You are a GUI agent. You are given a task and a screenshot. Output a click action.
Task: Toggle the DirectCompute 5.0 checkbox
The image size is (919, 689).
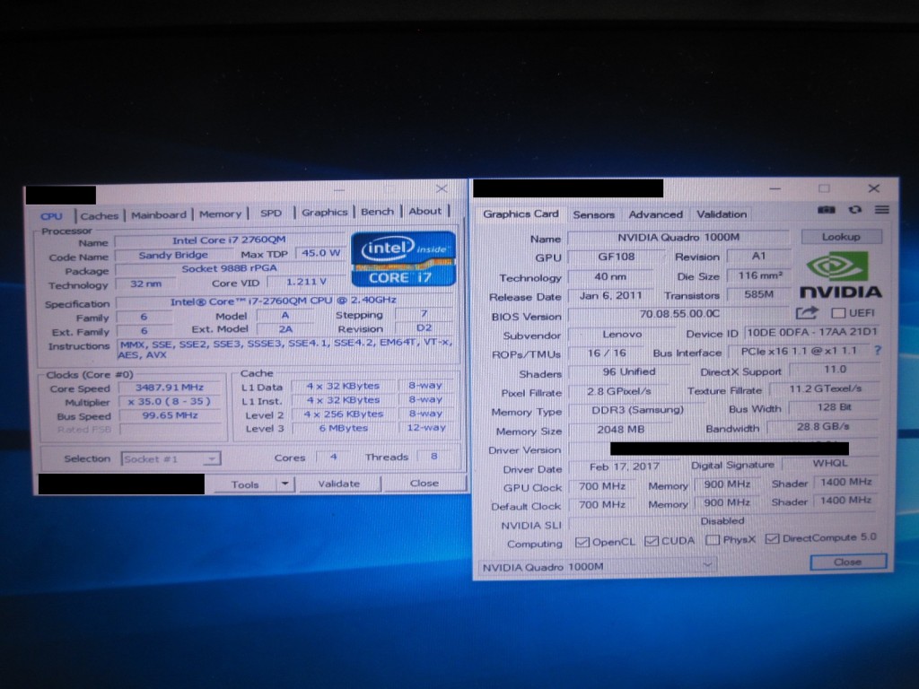(x=772, y=538)
